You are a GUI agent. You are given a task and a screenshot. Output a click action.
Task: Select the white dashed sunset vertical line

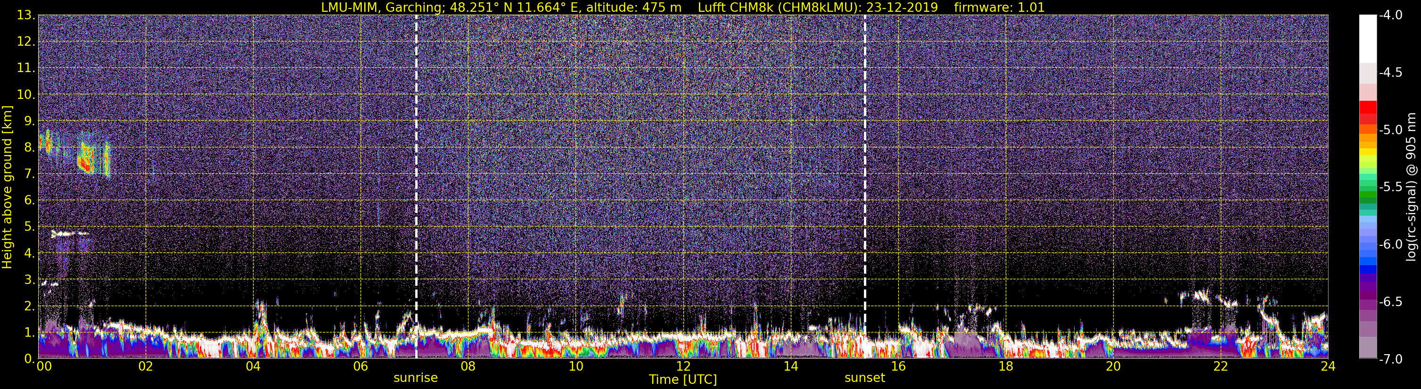point(864,165)
